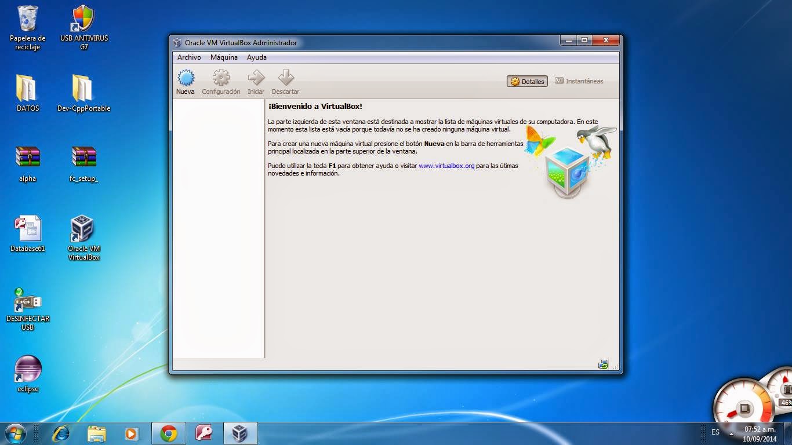The height and width of the screenshot is (445, 792).
Task: Open the Archivo menu
Action: tap(189, 57)
